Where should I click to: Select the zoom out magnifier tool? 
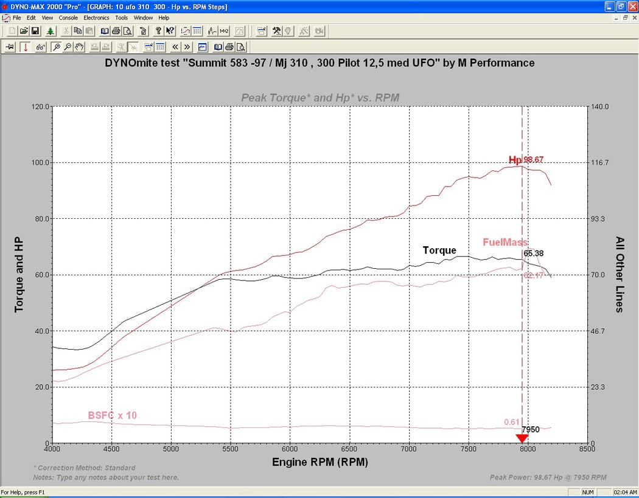pyautogui.click(x=67, y=47)
